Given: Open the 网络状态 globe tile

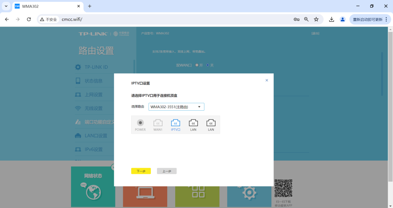Looking at the screenshot, I should click(x=93, y=187).
